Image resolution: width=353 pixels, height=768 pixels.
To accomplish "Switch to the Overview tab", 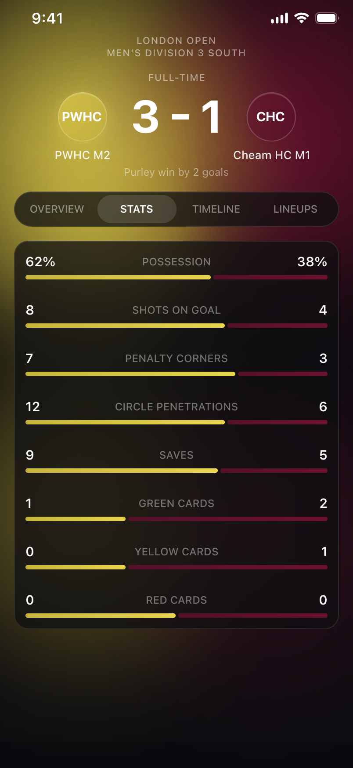I will (57, 209).
